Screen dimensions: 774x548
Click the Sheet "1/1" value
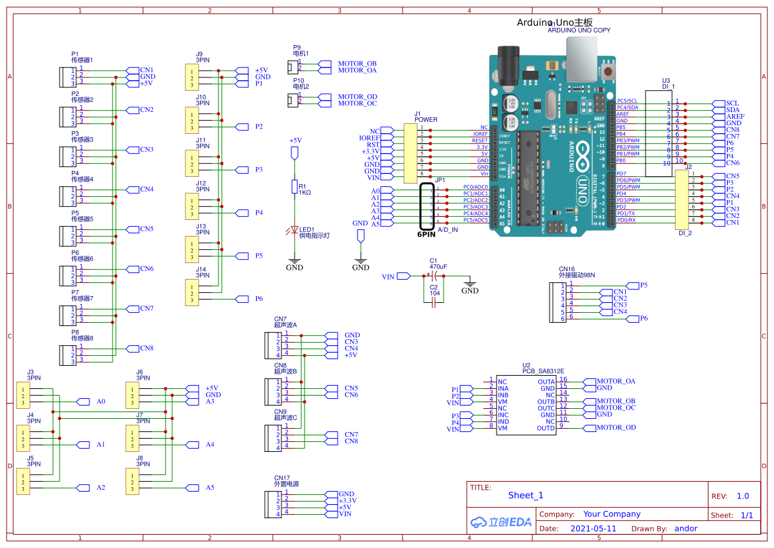pyautogui.click(x=747, y=515)
